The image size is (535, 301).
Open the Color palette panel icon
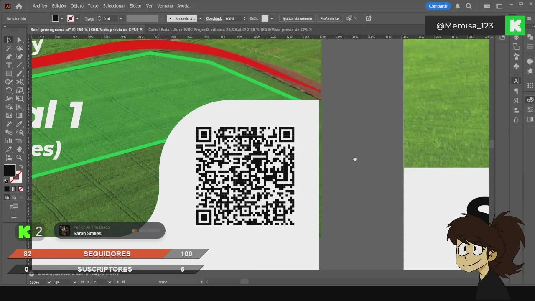coord(530,100)
